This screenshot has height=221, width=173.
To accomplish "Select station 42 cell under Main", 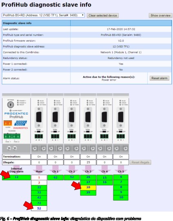I will (x=39, y=198).
